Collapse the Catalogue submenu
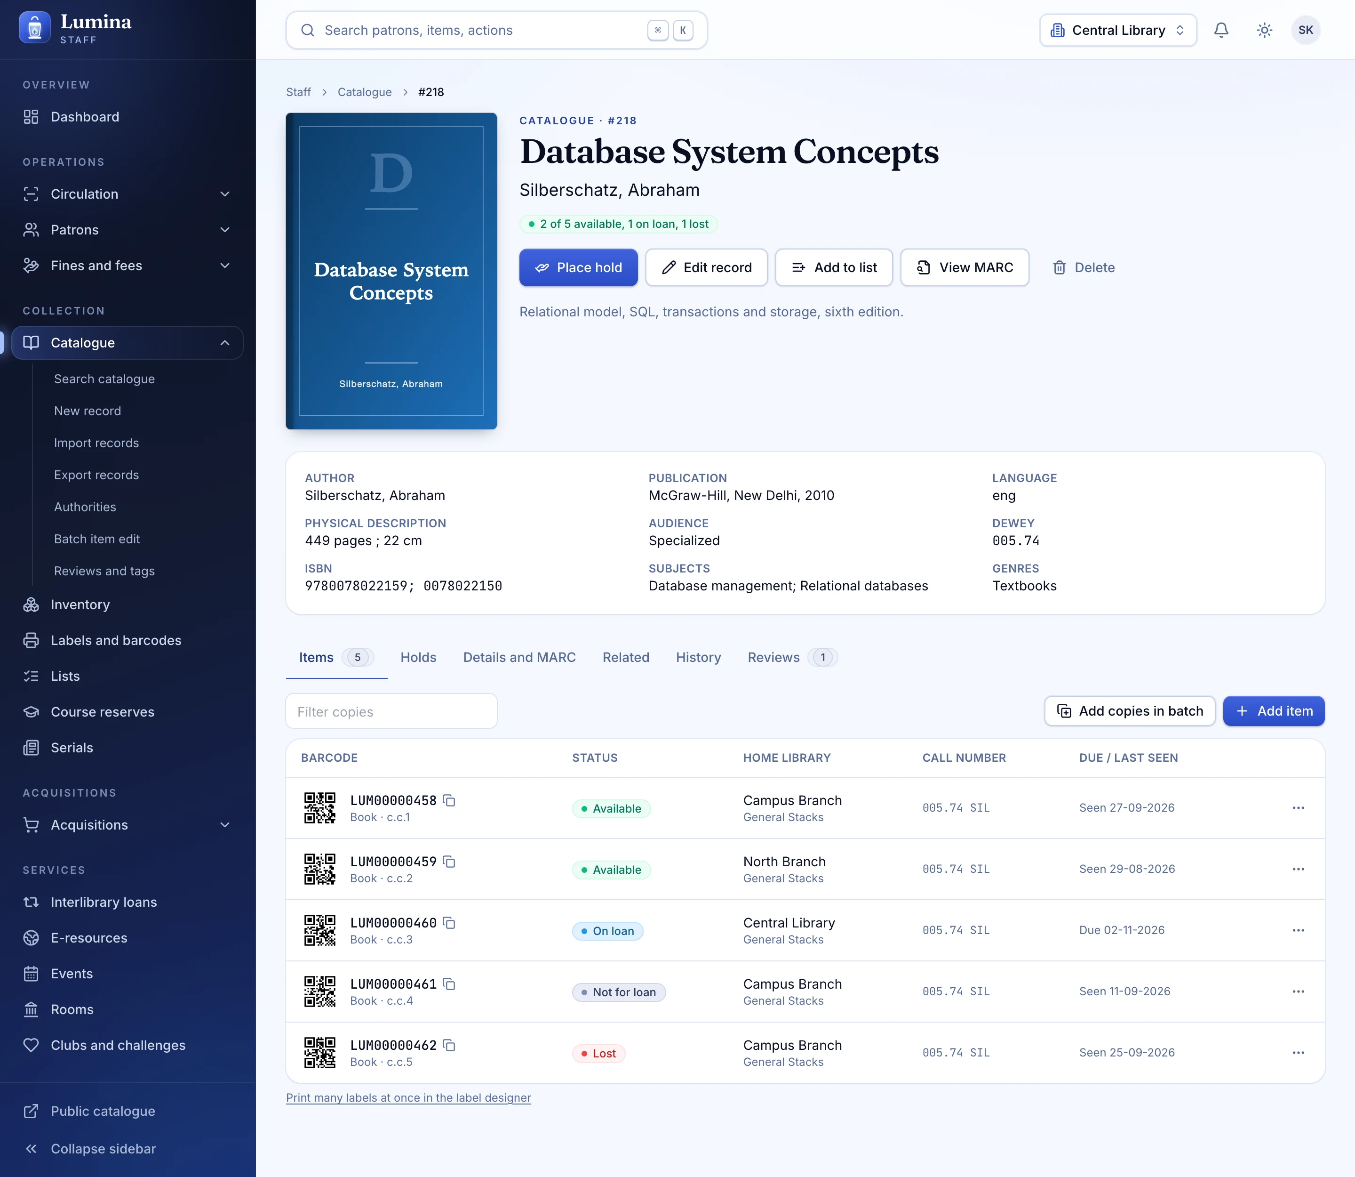Screen dimensions: 1355x1177 click(x=128, y=343)
